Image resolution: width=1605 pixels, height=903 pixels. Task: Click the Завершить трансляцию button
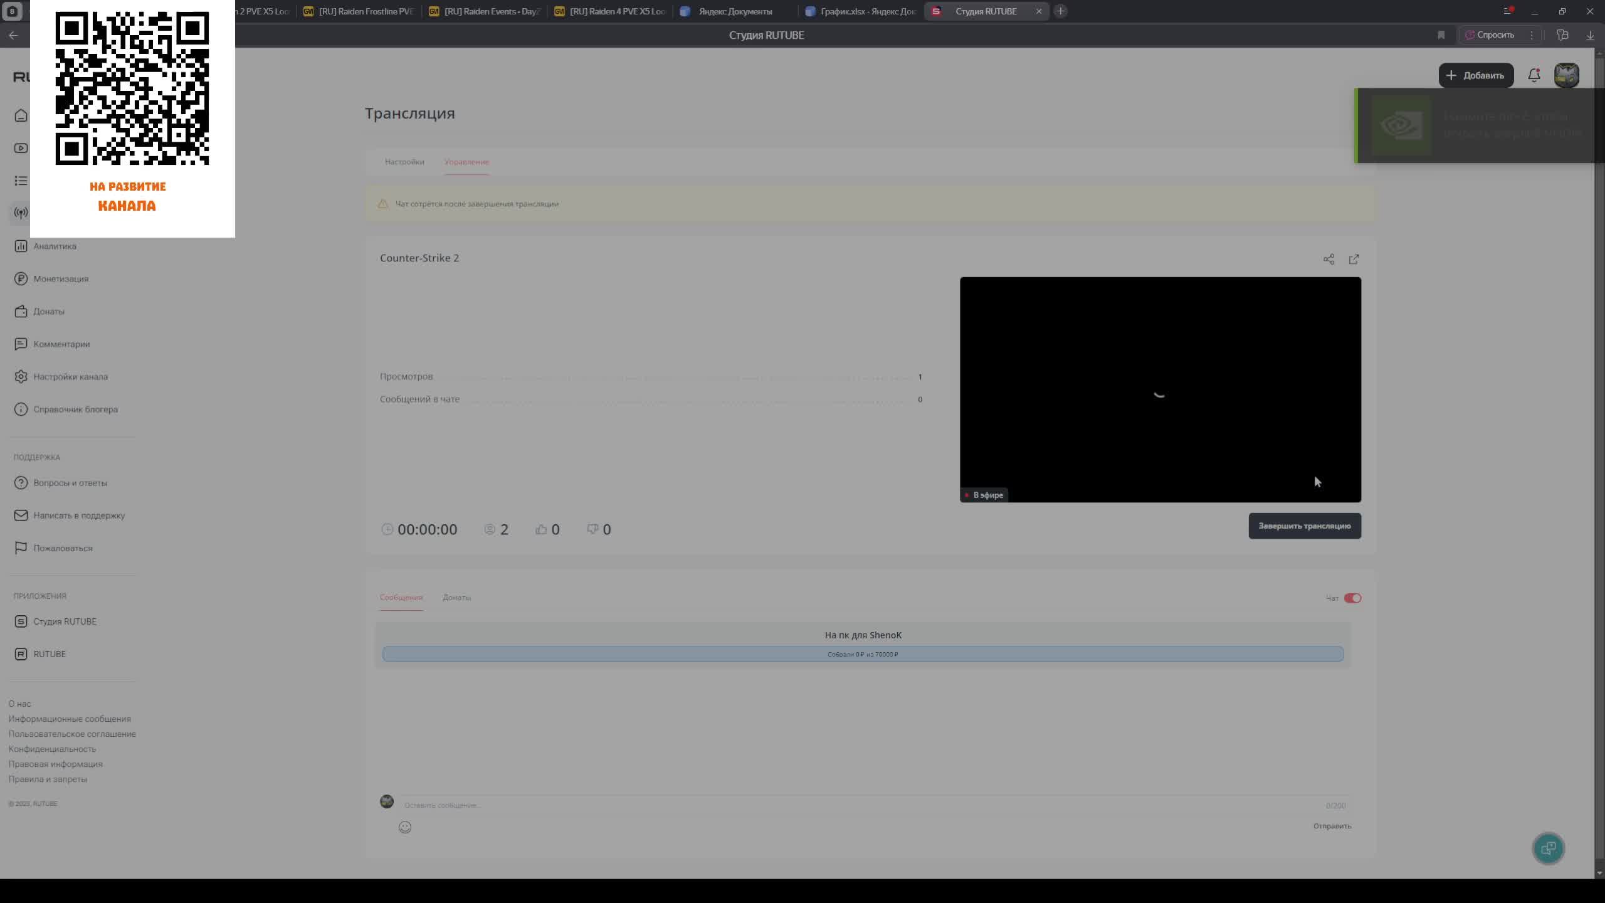click(x=1305, y=526)
